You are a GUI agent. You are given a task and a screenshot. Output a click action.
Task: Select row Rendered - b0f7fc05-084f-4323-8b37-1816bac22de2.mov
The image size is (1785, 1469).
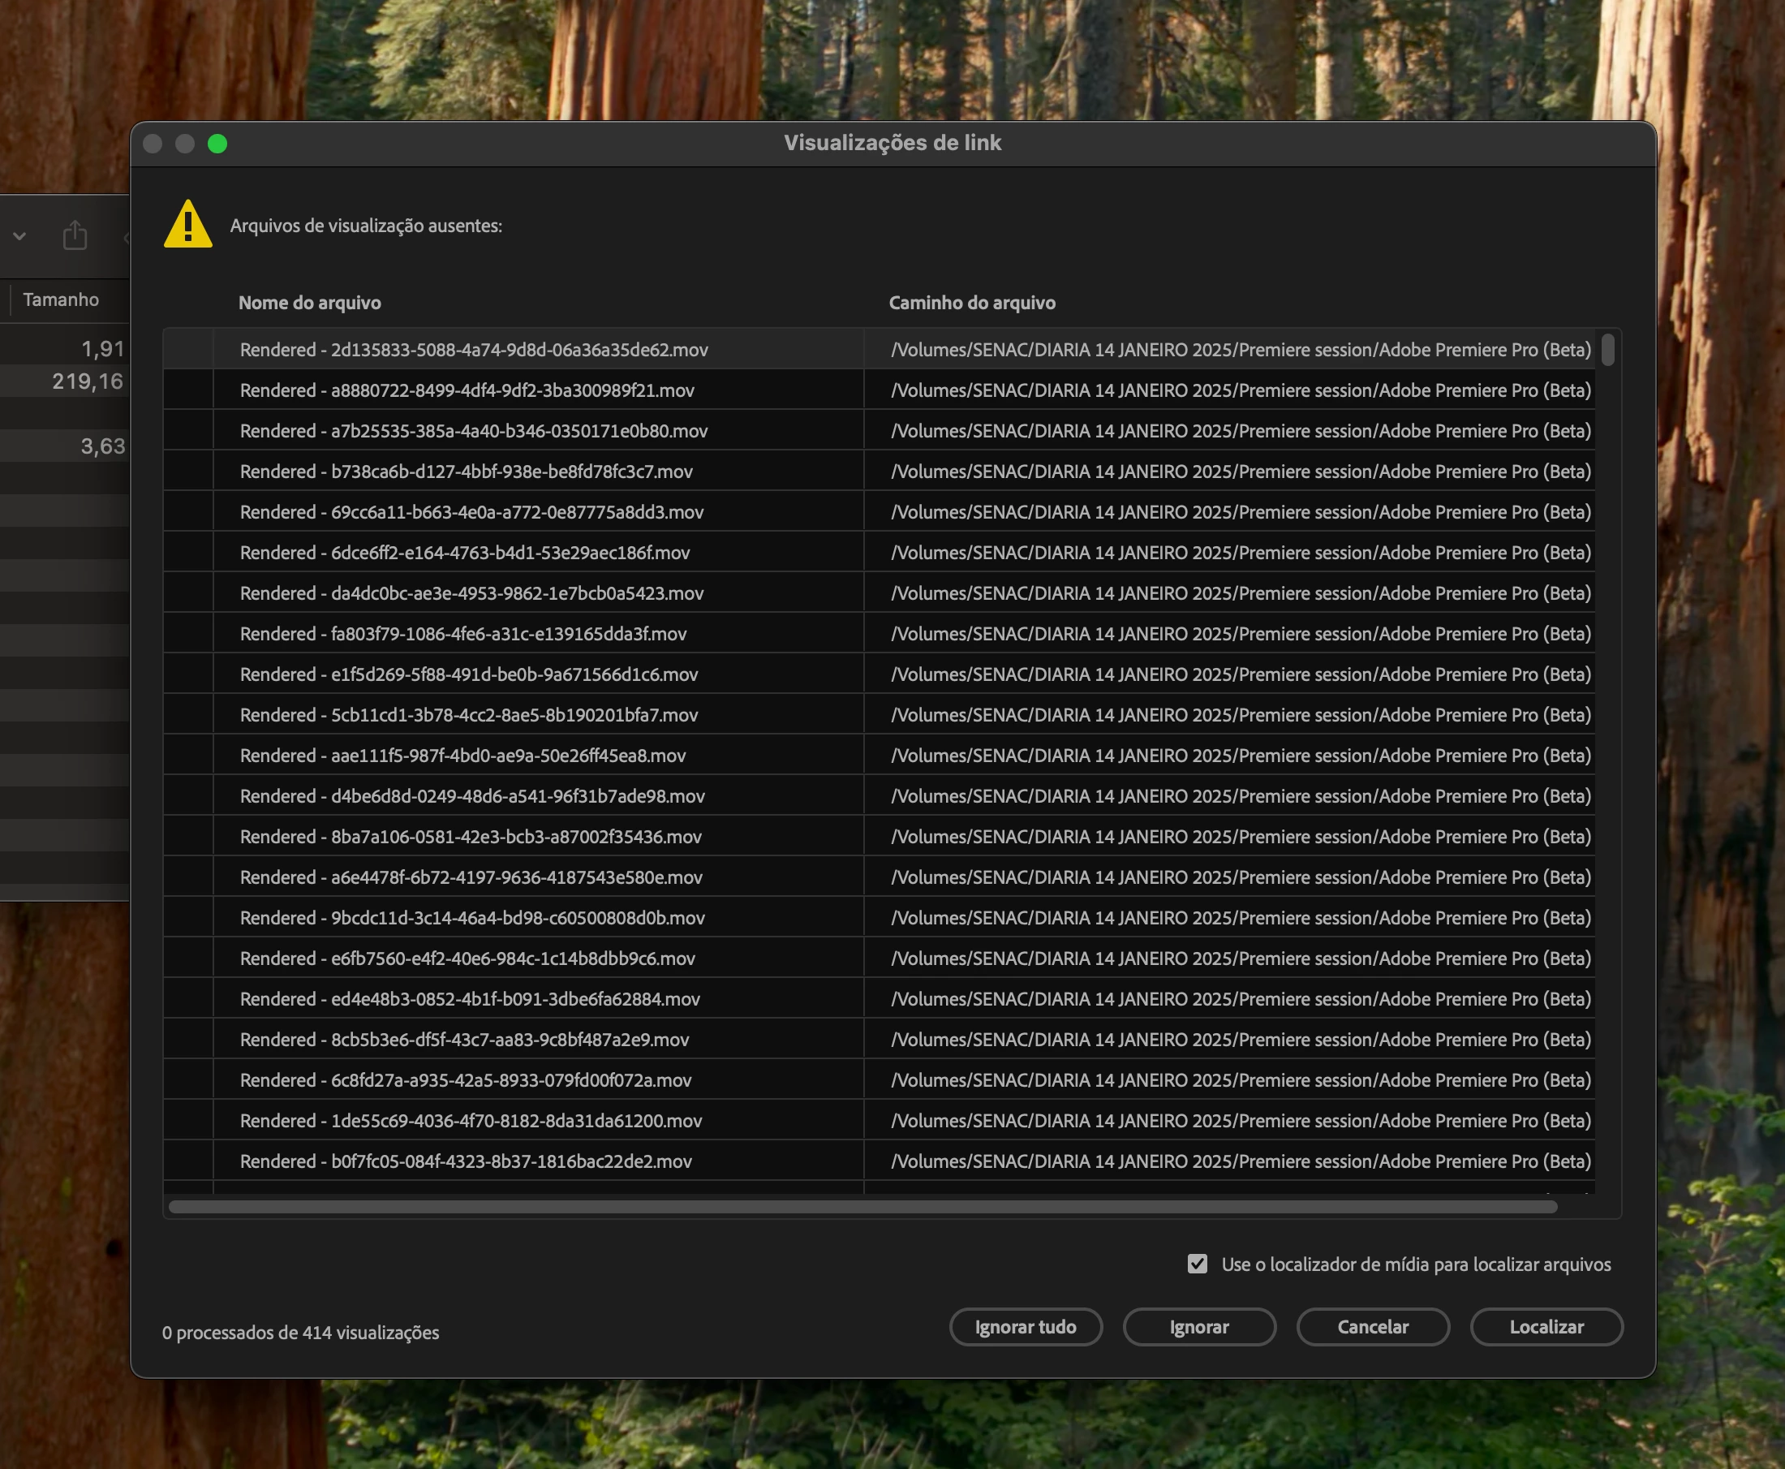pyautogui.click(x=879, y=1161)
